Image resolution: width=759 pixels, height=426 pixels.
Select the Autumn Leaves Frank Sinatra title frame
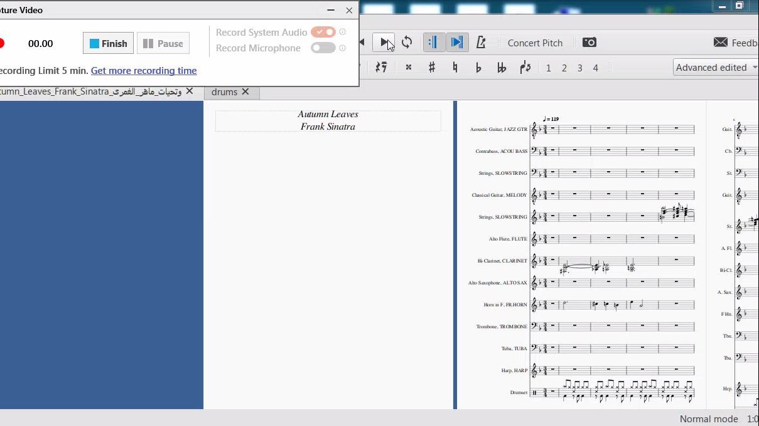328,120
